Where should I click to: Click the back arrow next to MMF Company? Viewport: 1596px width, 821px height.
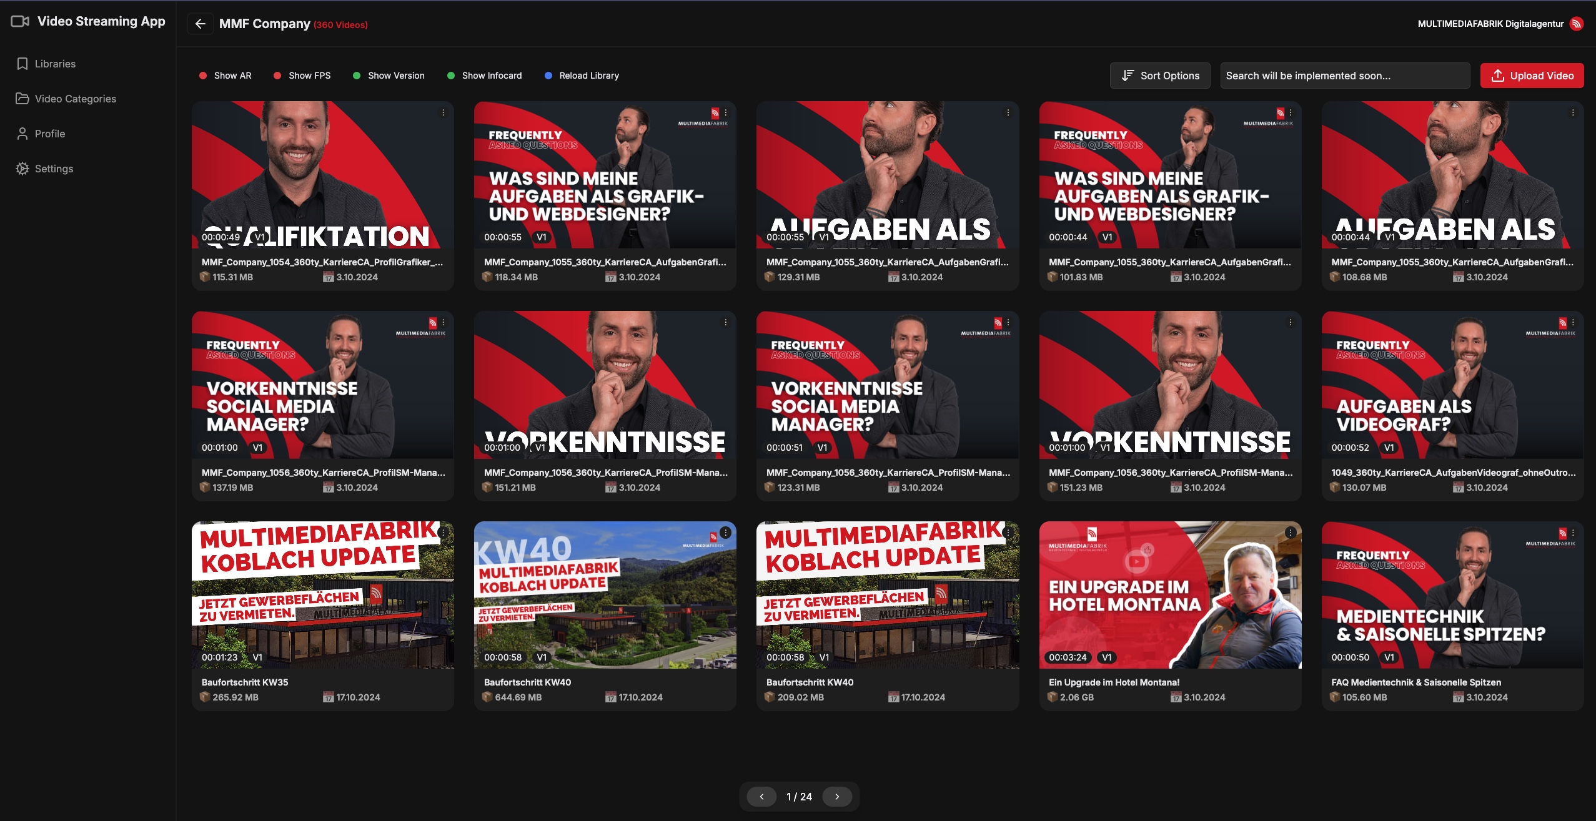(200, 24)
